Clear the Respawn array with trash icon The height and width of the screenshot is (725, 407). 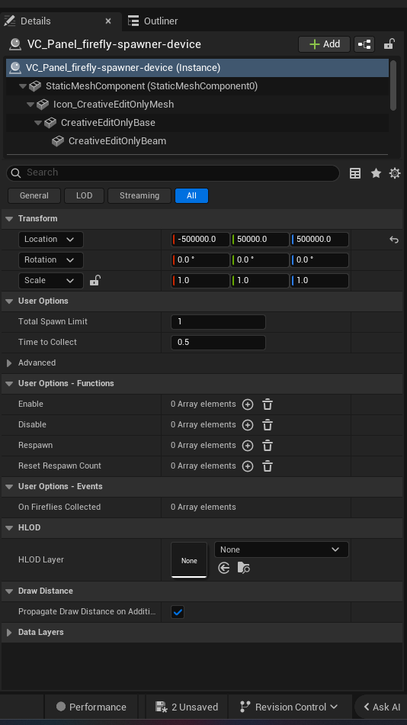[268, 446]
